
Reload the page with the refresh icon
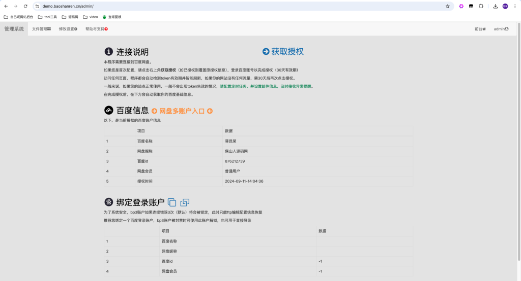[x=25, y=6]
